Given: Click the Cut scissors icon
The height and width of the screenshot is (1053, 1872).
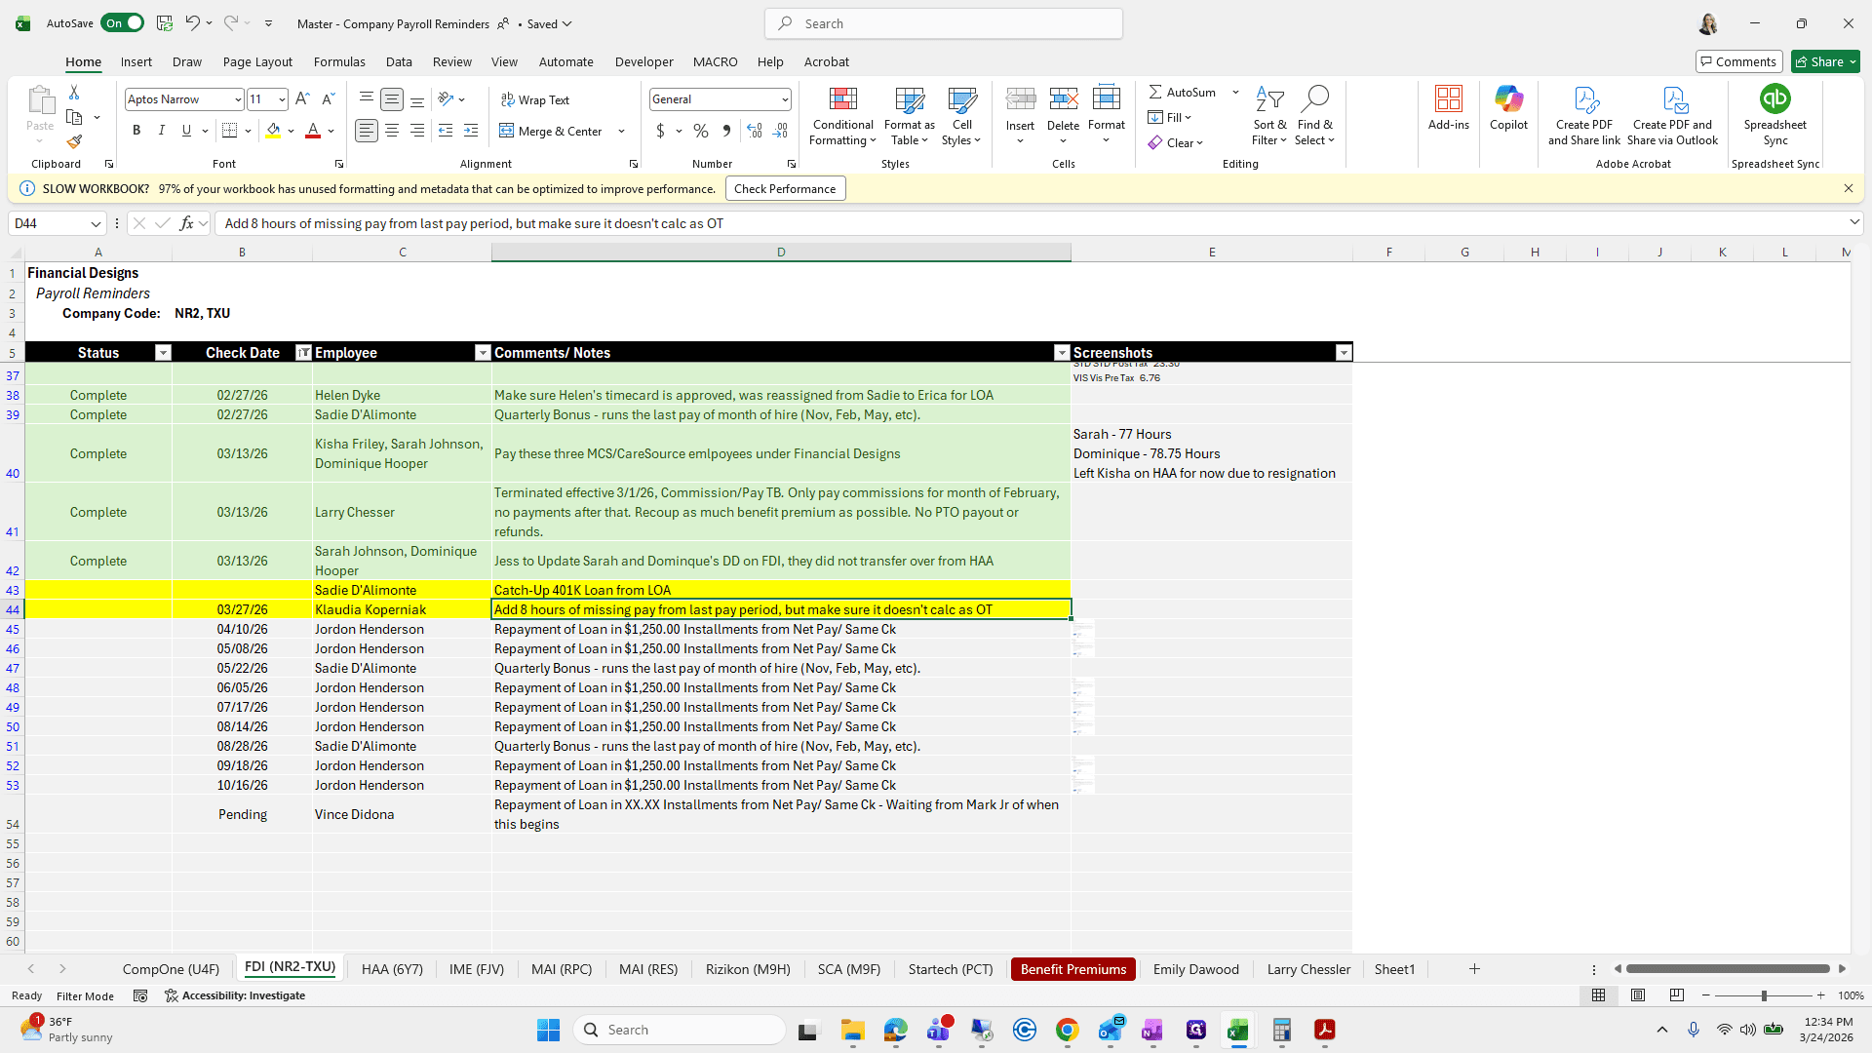Looking at the screenshot, I should [x=74, y=92].
